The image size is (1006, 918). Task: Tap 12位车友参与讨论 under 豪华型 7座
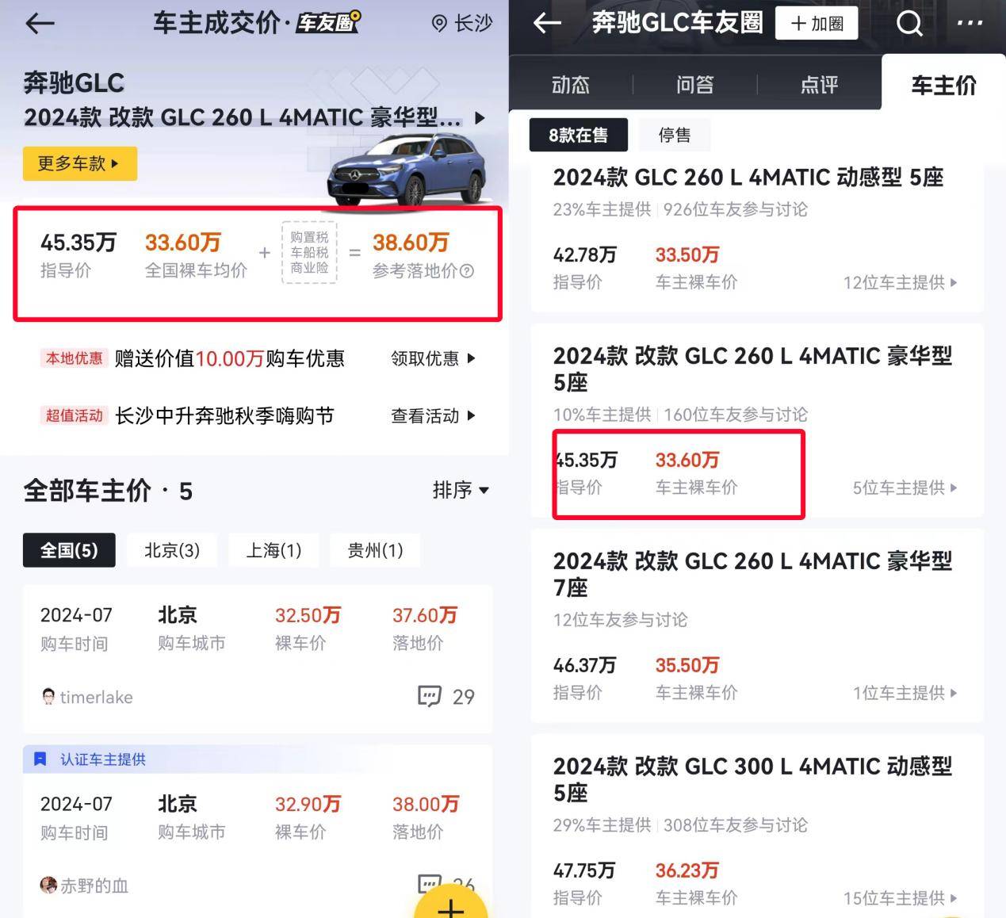click(621, 620)
